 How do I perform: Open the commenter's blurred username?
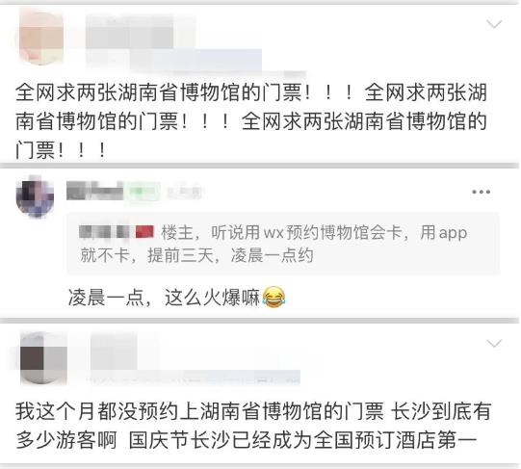click(94, 191)
